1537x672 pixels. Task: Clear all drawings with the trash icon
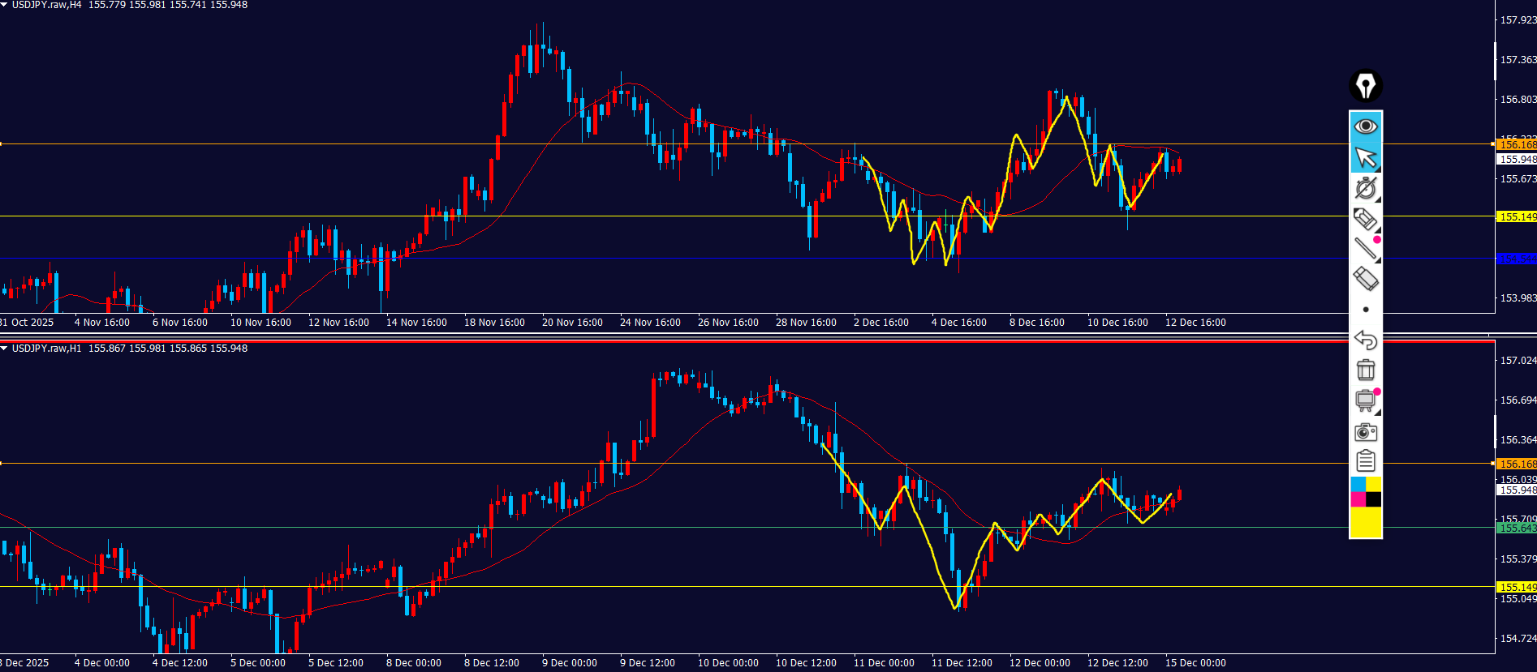pos(1366,370)
